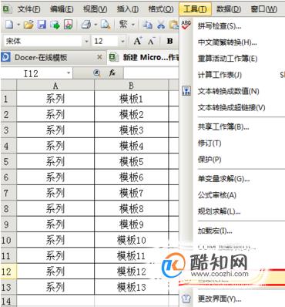Expand the font name dropdown showing 宋体

point(86,41)
